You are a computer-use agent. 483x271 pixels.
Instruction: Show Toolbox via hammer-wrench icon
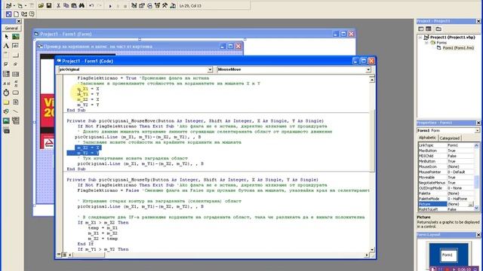tap(165, 5)
